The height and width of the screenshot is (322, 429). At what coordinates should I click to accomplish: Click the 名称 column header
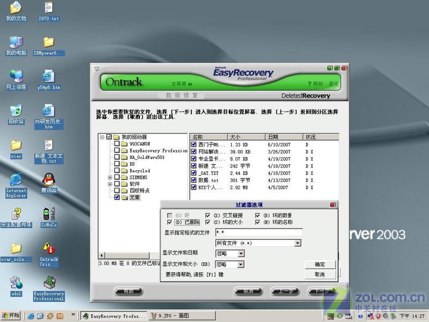(x=209, y=137)
